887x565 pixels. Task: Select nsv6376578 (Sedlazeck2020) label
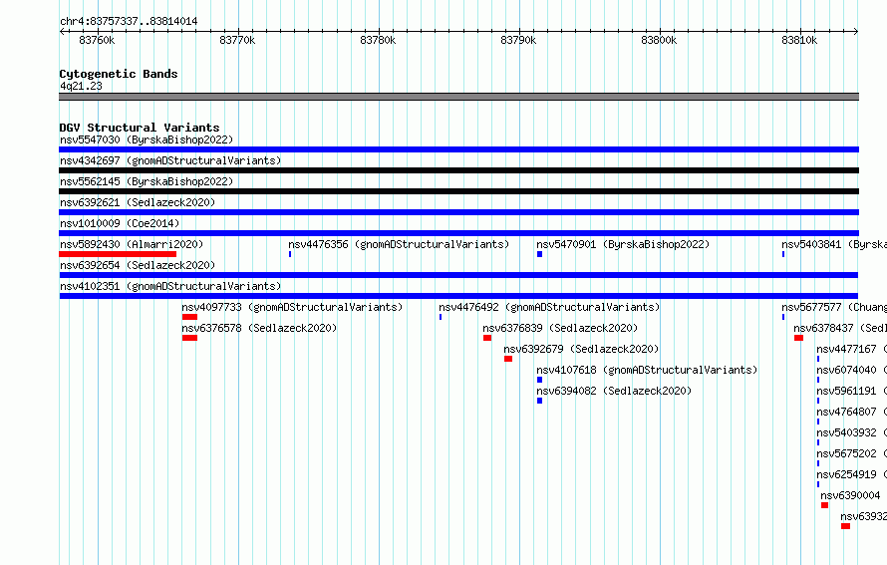tap(259, 328)
